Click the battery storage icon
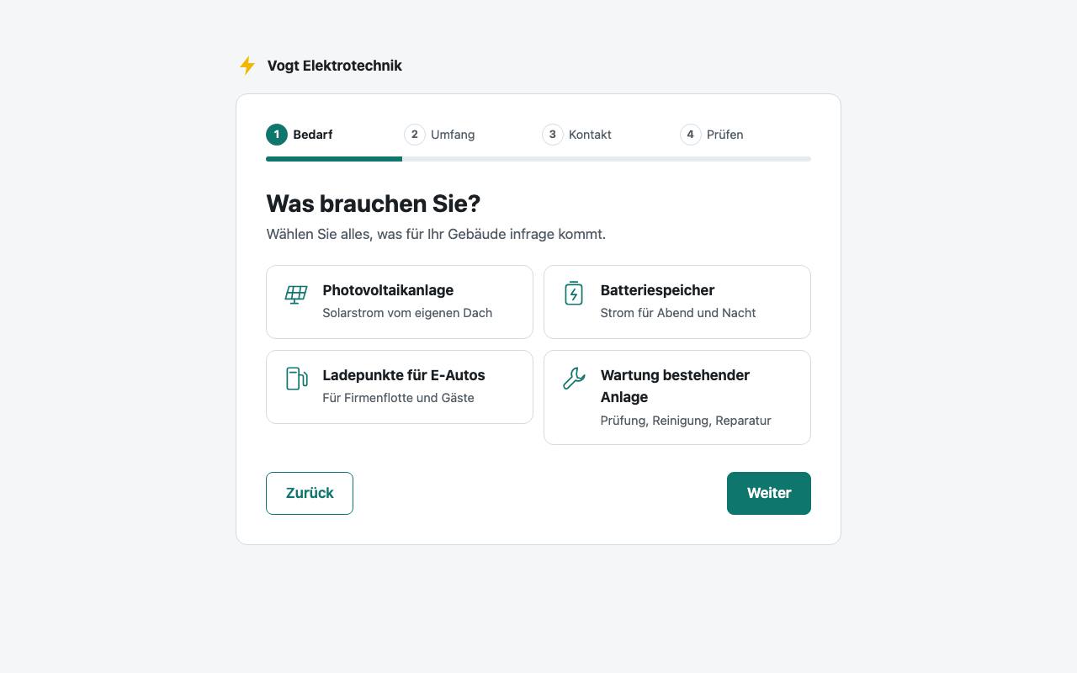The image size is (1077, 673). pos(574,294)
